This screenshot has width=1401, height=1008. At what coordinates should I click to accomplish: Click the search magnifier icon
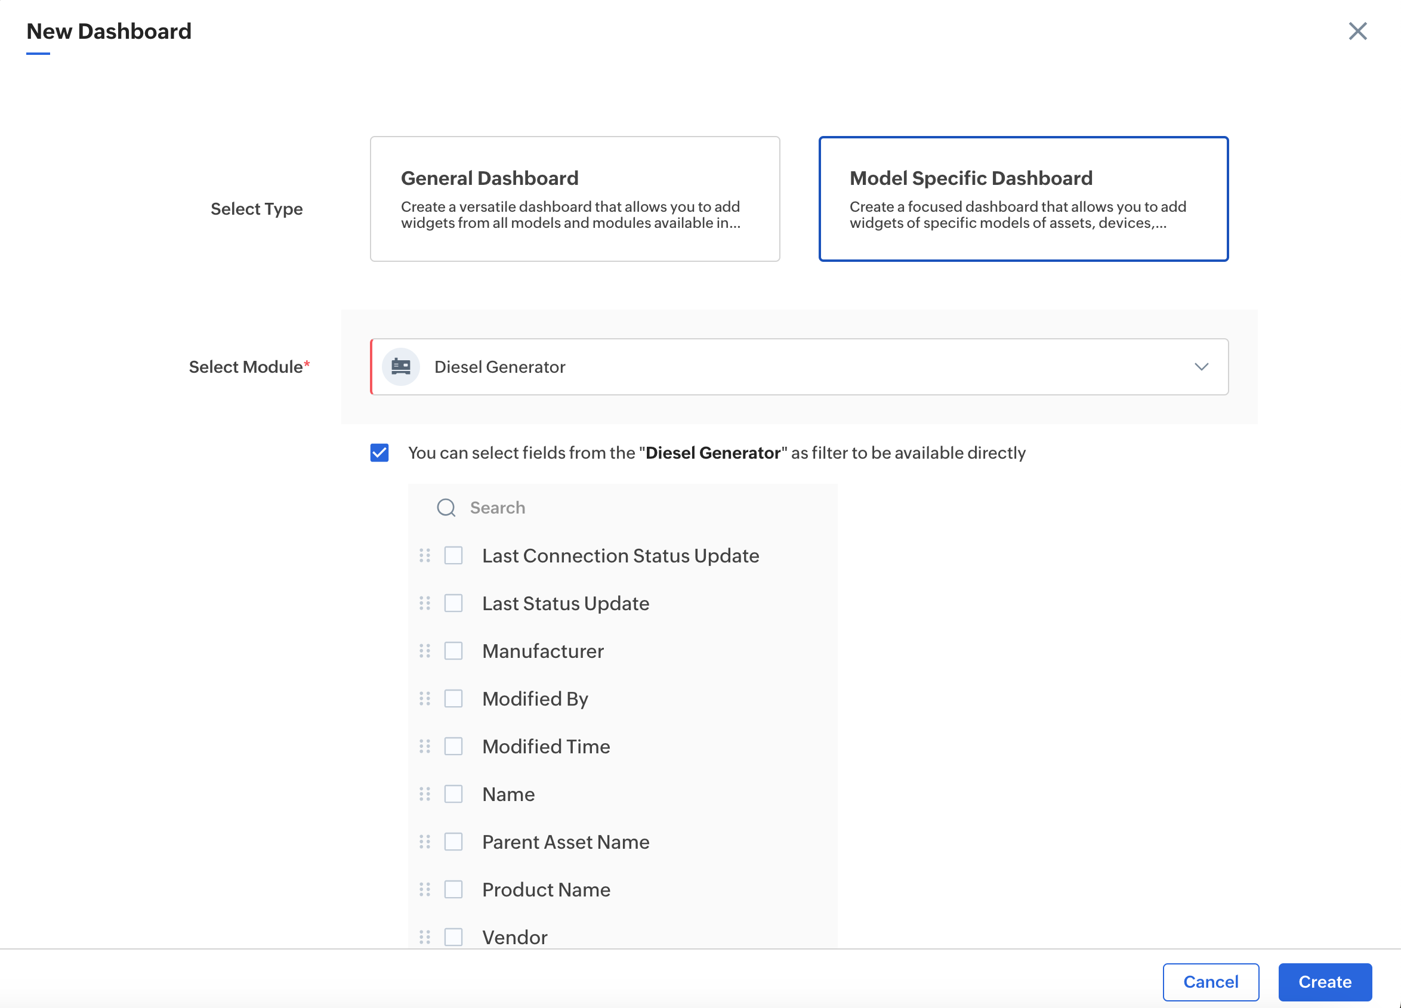pyautogui.click(x=446, y=508)
